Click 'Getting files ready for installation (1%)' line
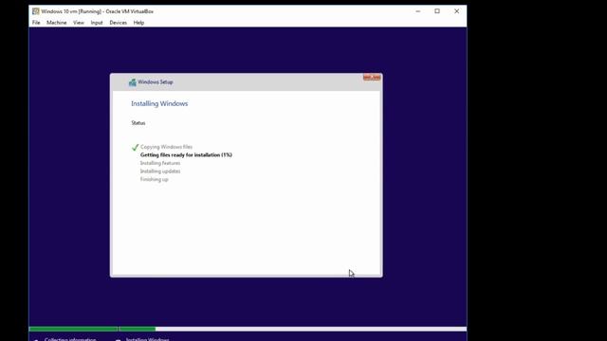Screen dimensions: 607x341 [186, 155]
